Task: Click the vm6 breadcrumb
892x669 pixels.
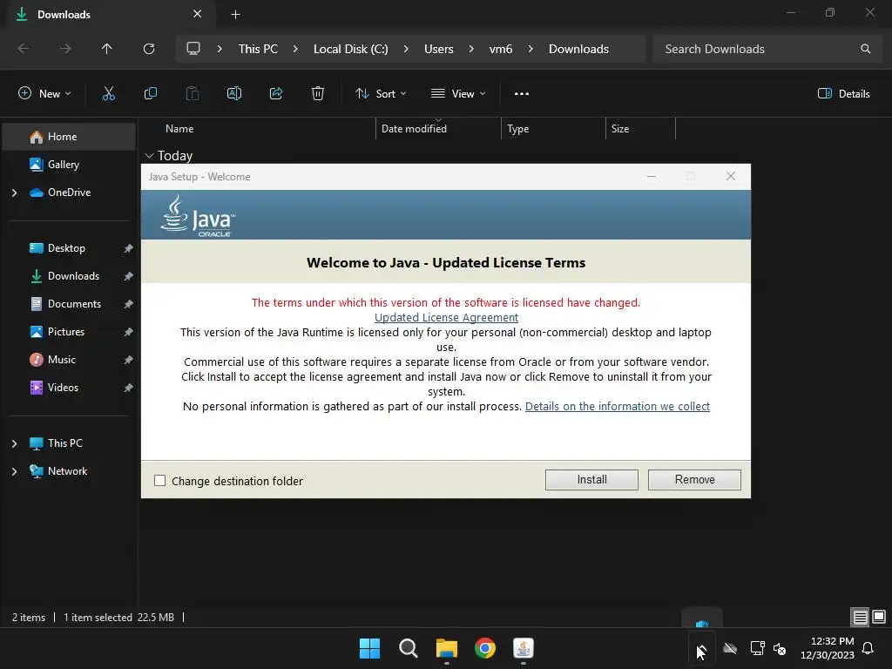Action: click(x=501, y=49)
